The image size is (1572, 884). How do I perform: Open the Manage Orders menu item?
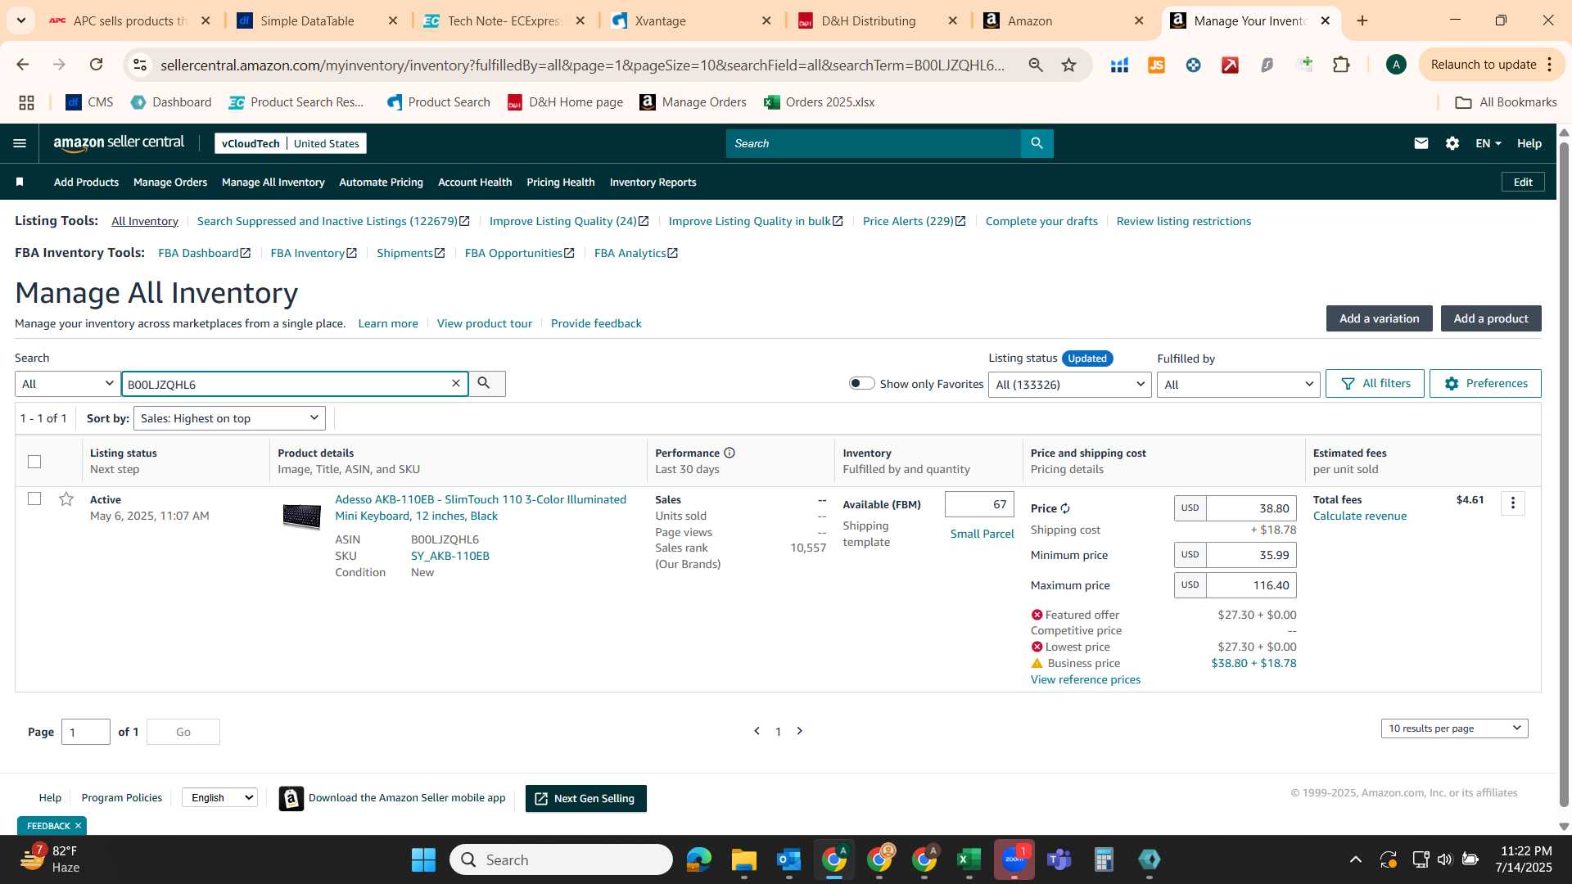pos(170,182)
